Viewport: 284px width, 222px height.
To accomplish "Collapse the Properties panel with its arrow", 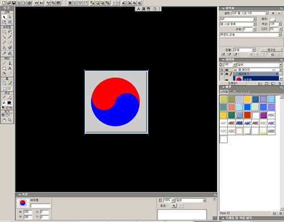I will pyautogui.click(x=20, y=195).
